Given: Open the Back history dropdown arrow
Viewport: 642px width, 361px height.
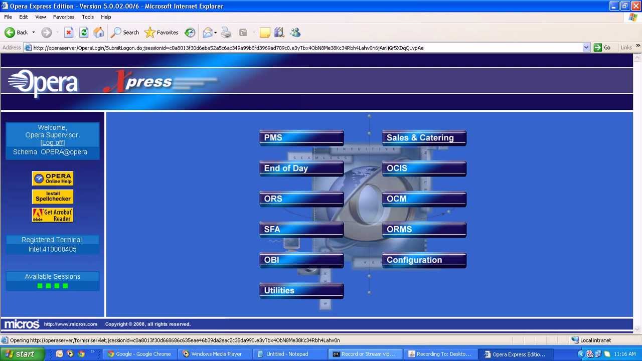Looking at the screenshot, I should pyautogui.click(x=34, y=33).
